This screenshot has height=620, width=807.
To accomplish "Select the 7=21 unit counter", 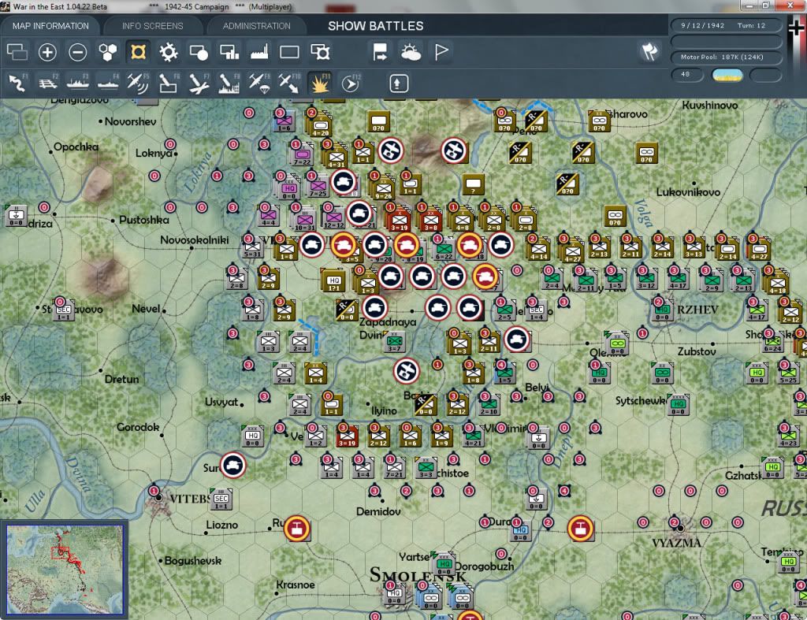I will pyautogui.click(x=394, y=468).
